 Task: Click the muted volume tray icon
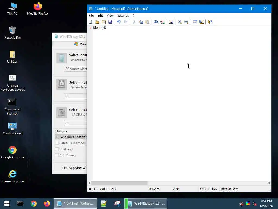(x=254, y=204)
